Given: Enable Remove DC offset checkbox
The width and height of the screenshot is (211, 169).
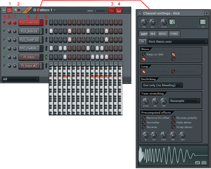Looking at the screenshot, I should pos(144,118).
